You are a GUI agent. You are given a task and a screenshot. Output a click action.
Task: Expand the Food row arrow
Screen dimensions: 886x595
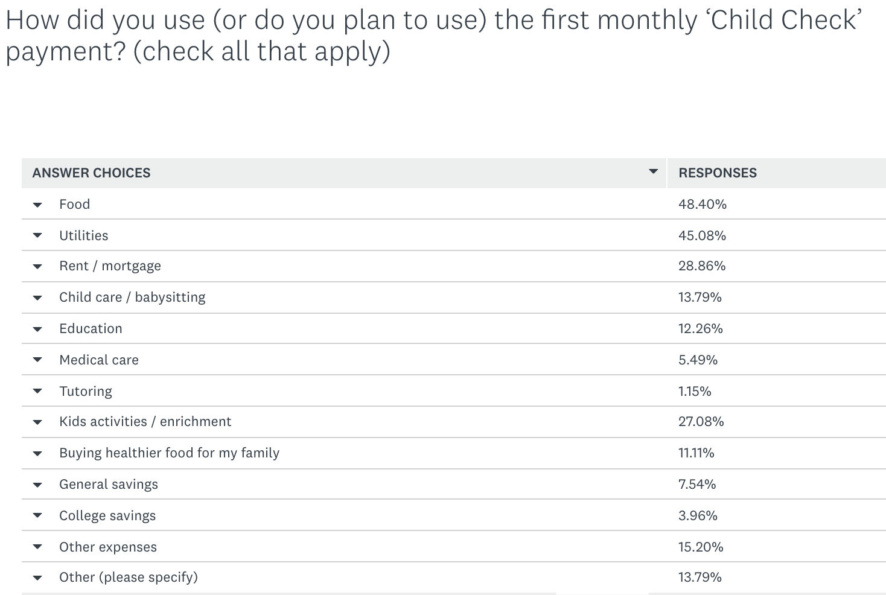[37, 205]
